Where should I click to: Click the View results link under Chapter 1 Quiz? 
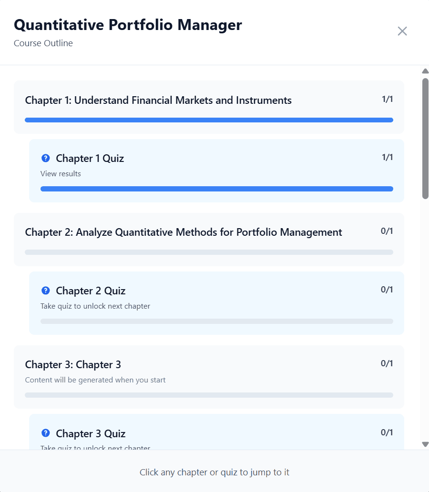click(61, 173)
